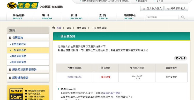Click the 目前狀態 column header

tap(106, 68)
